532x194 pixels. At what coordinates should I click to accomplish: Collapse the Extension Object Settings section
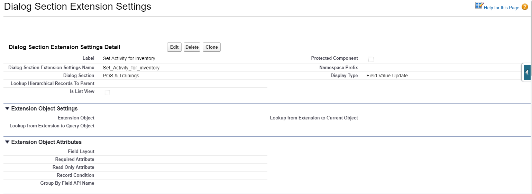(x=7, y=108)
